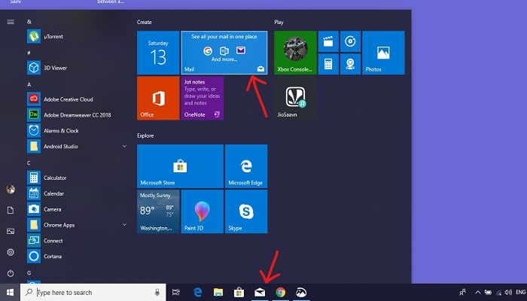Open Adobe Creative Cloud
The height and width of the screenshot is (301, 527).
[x=78, y=99]
